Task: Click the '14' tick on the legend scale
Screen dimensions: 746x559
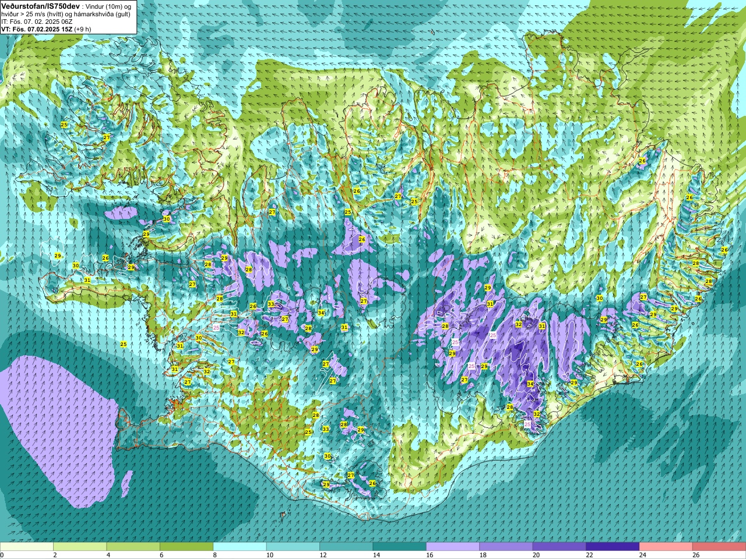Action: [x=376, y=555]
